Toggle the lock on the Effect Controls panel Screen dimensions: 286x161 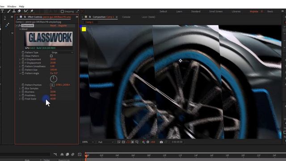click(25, 17)
